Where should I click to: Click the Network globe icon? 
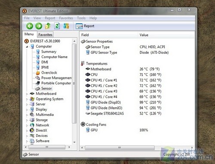coord(32,125)
